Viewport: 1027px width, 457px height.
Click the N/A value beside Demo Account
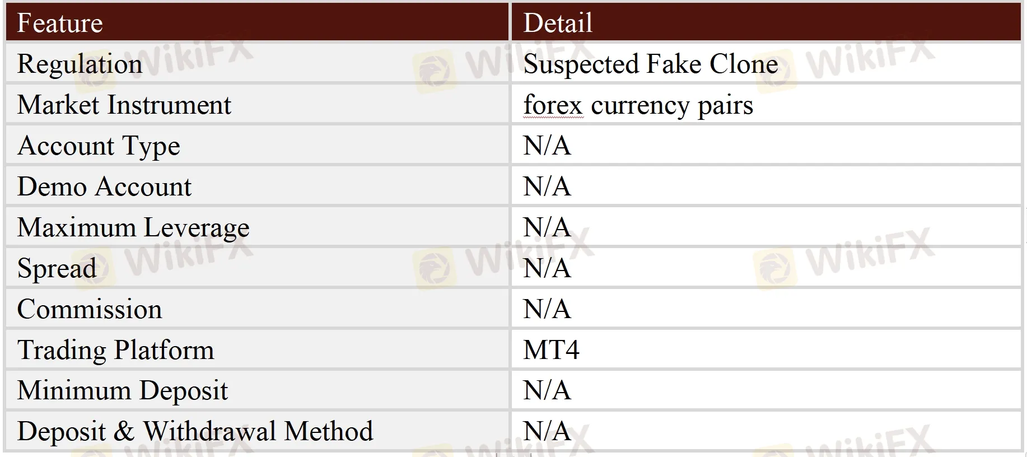pyautogui.click(x=547, y=187)
